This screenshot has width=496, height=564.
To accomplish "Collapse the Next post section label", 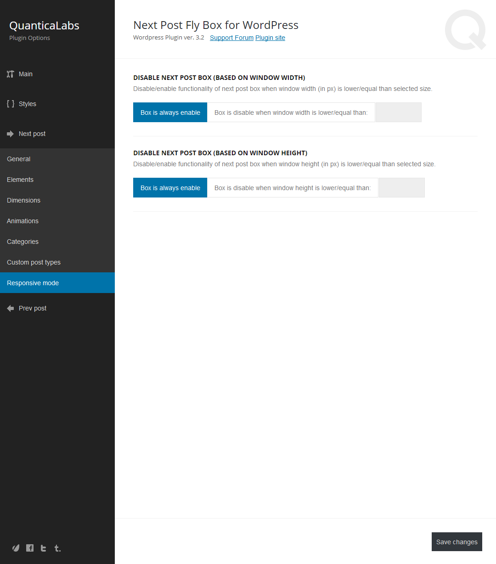I will (32, 134).
